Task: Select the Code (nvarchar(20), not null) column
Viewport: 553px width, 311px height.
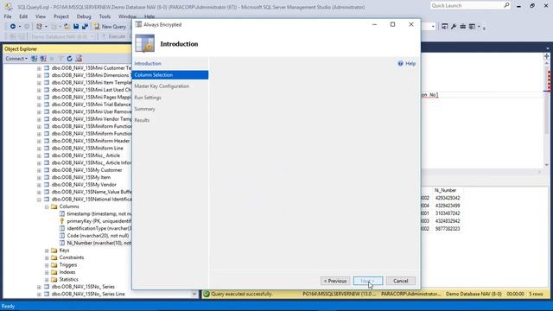Action: pos(98,236)
